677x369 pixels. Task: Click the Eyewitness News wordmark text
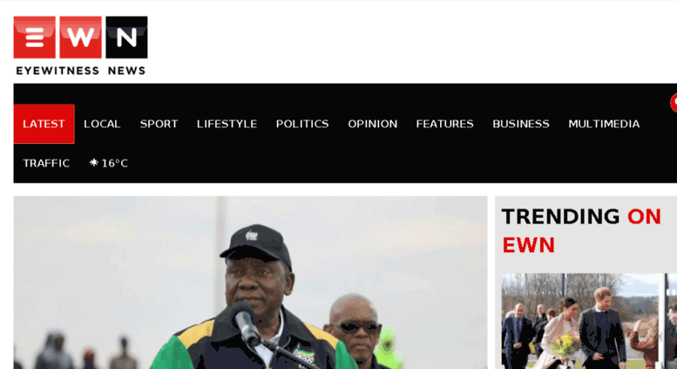pyautogui.click(x=81, y=71)
